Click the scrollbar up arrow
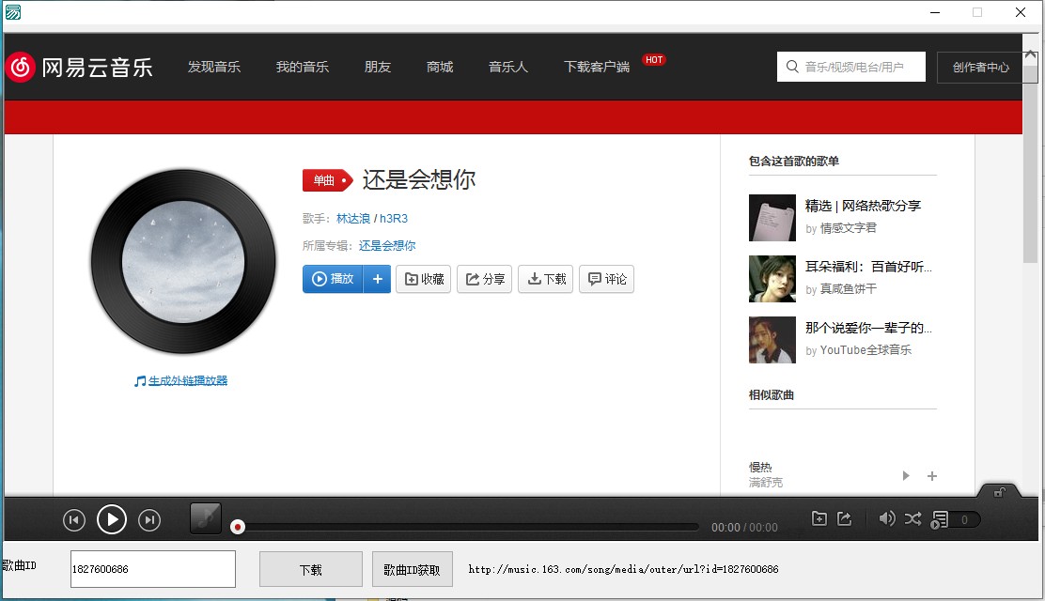The height and width of the screenshot is (601, 1045). [1030, 54]
